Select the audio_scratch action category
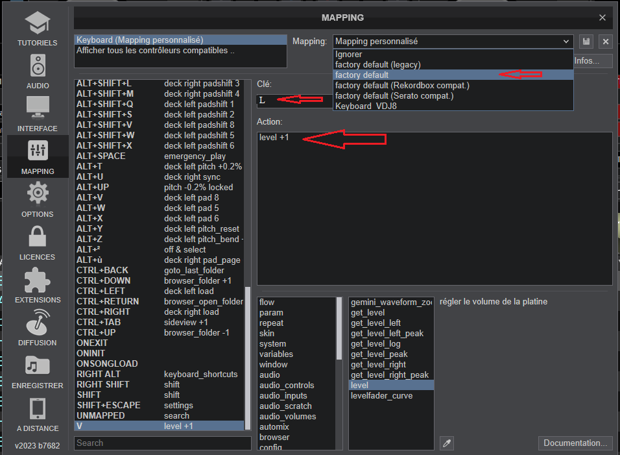Viewport: 620px width, 455px height. pyautogui.click(x=296, y=406)
